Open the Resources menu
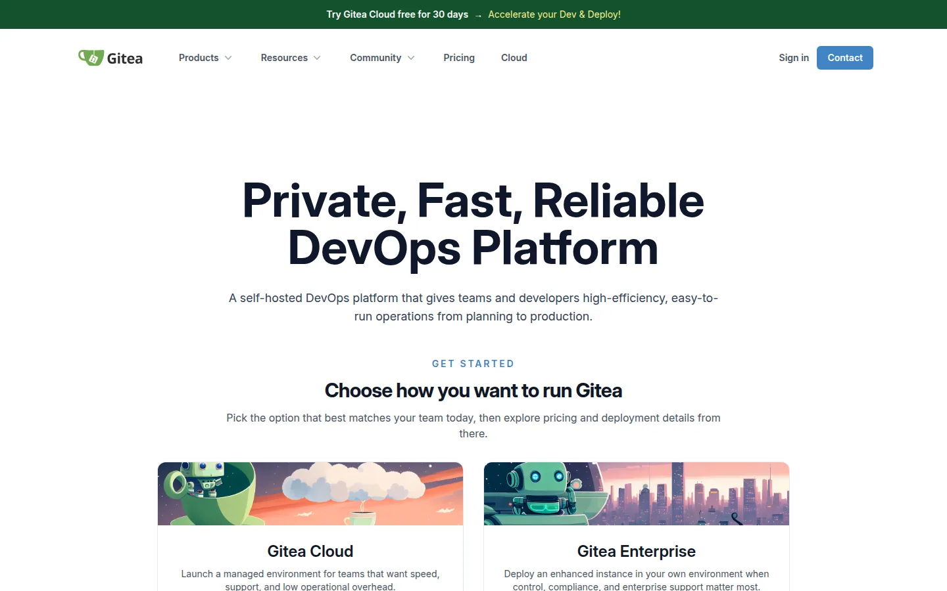Viewport: 947px width, 591px height. point(291,58)
